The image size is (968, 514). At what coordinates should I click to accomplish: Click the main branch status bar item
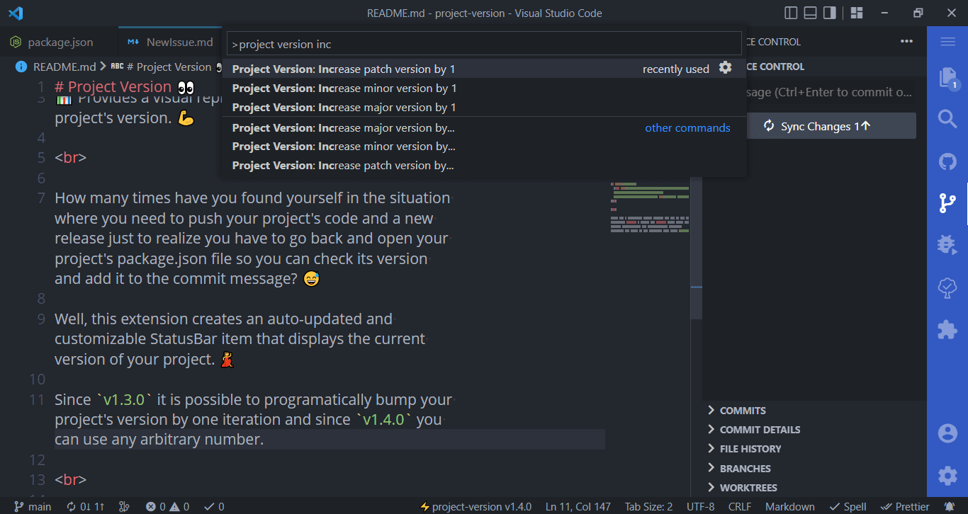(33, 506)
